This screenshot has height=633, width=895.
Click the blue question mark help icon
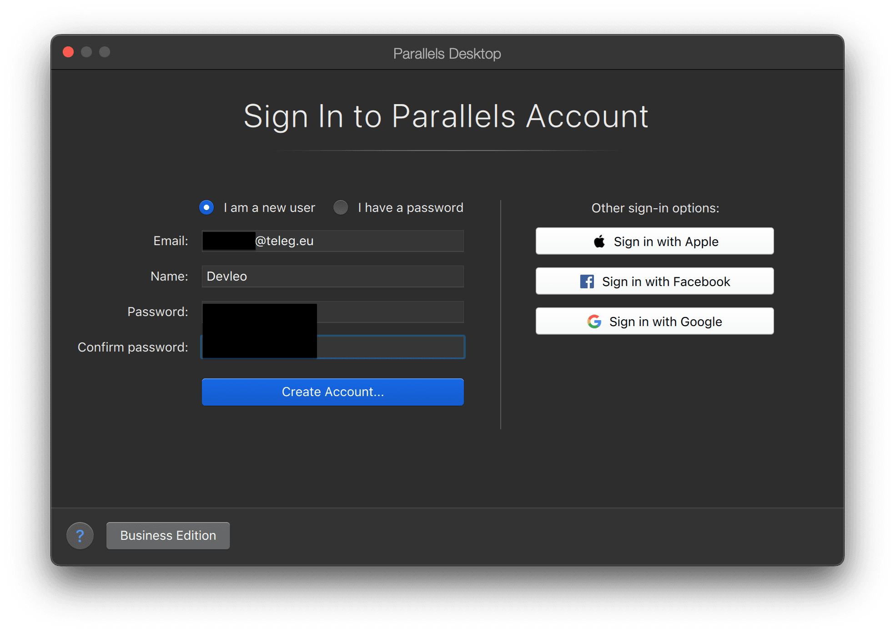point(80,536)
